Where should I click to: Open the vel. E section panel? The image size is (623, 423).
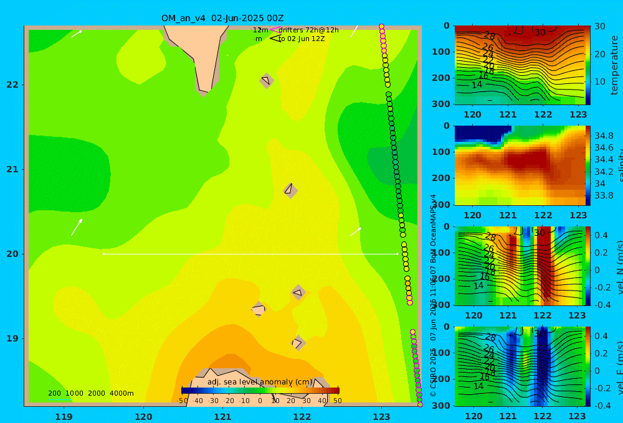click(520, 366)
